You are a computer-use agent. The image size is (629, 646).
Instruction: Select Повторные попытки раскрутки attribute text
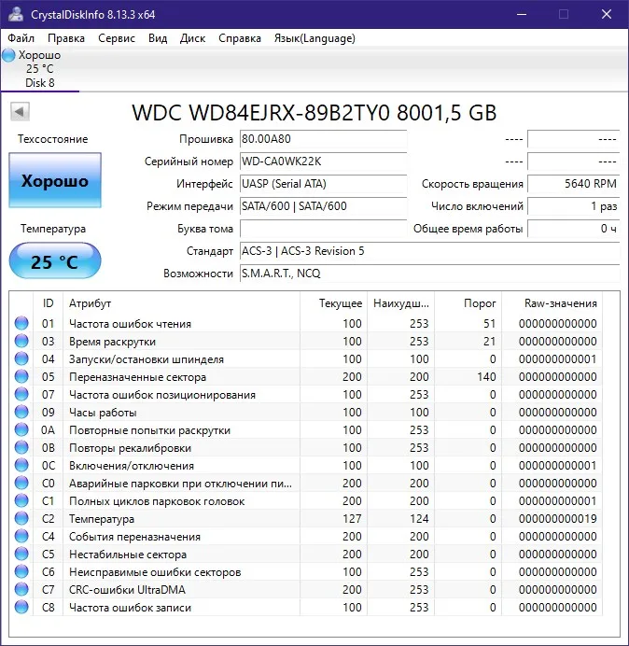pos(149,430)
